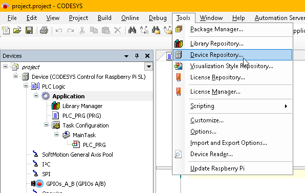The height and width of the screenshot is (193, 305).
Task: Click the Undo arrow icon
Action: pyautogui.click(x=59, y=30)
